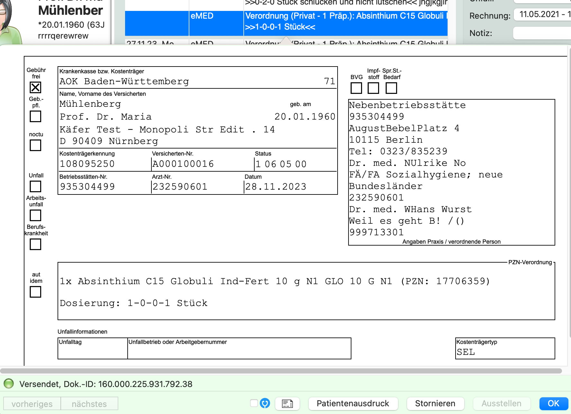
Task: Tick the Impfstoff checkbox
Action: click(373, 88)
